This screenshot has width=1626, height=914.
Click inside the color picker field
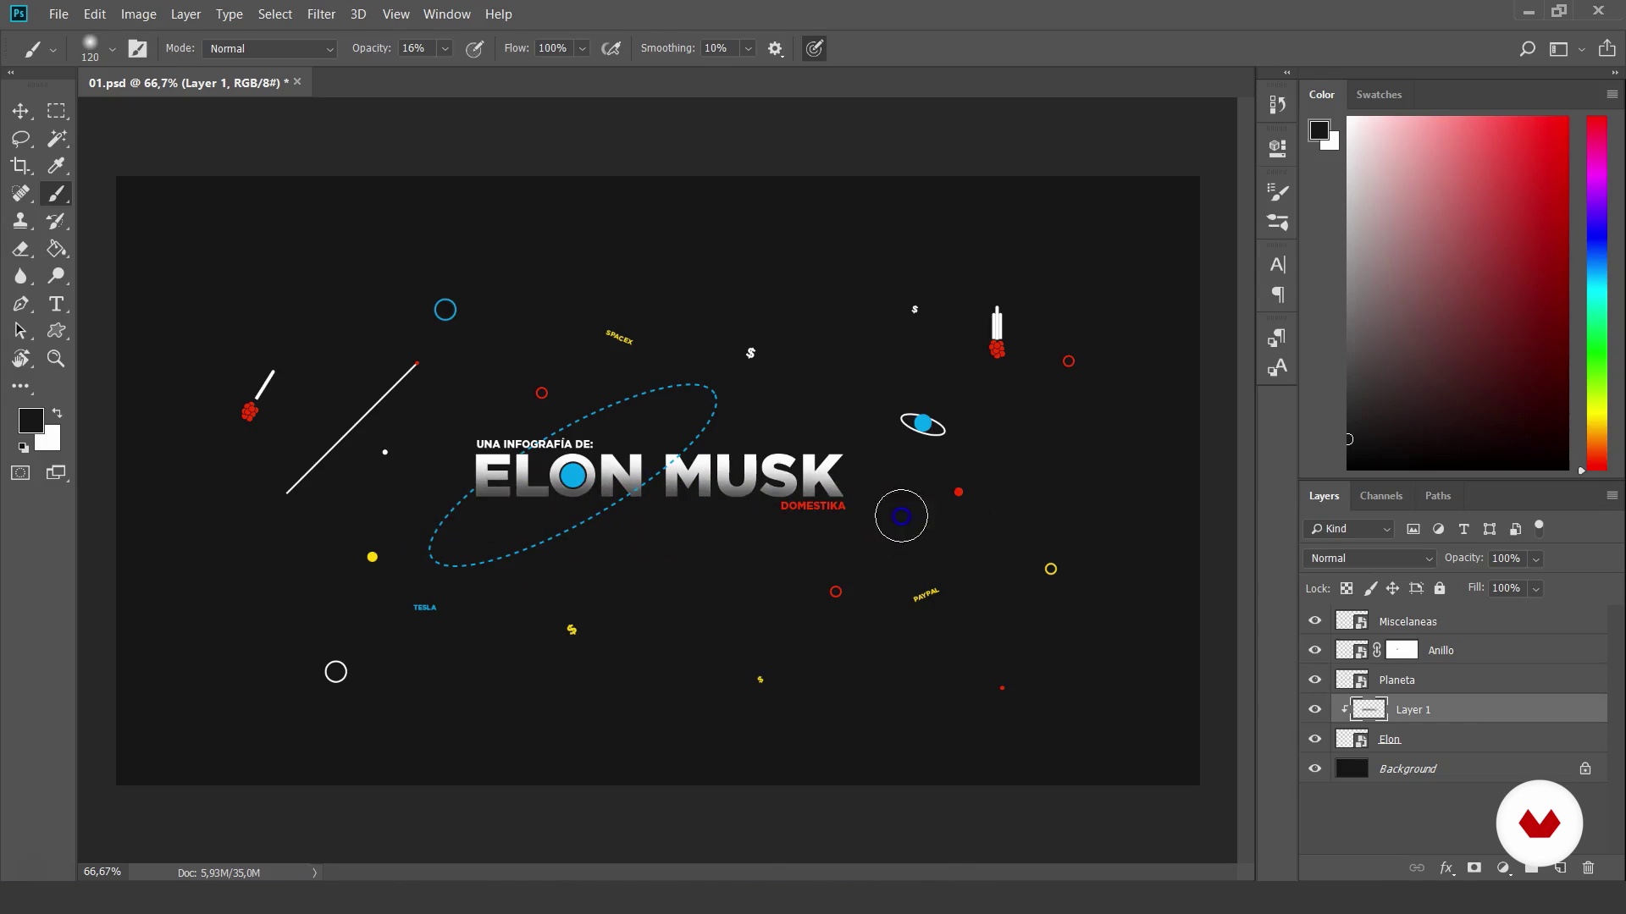pos(1457,293)
